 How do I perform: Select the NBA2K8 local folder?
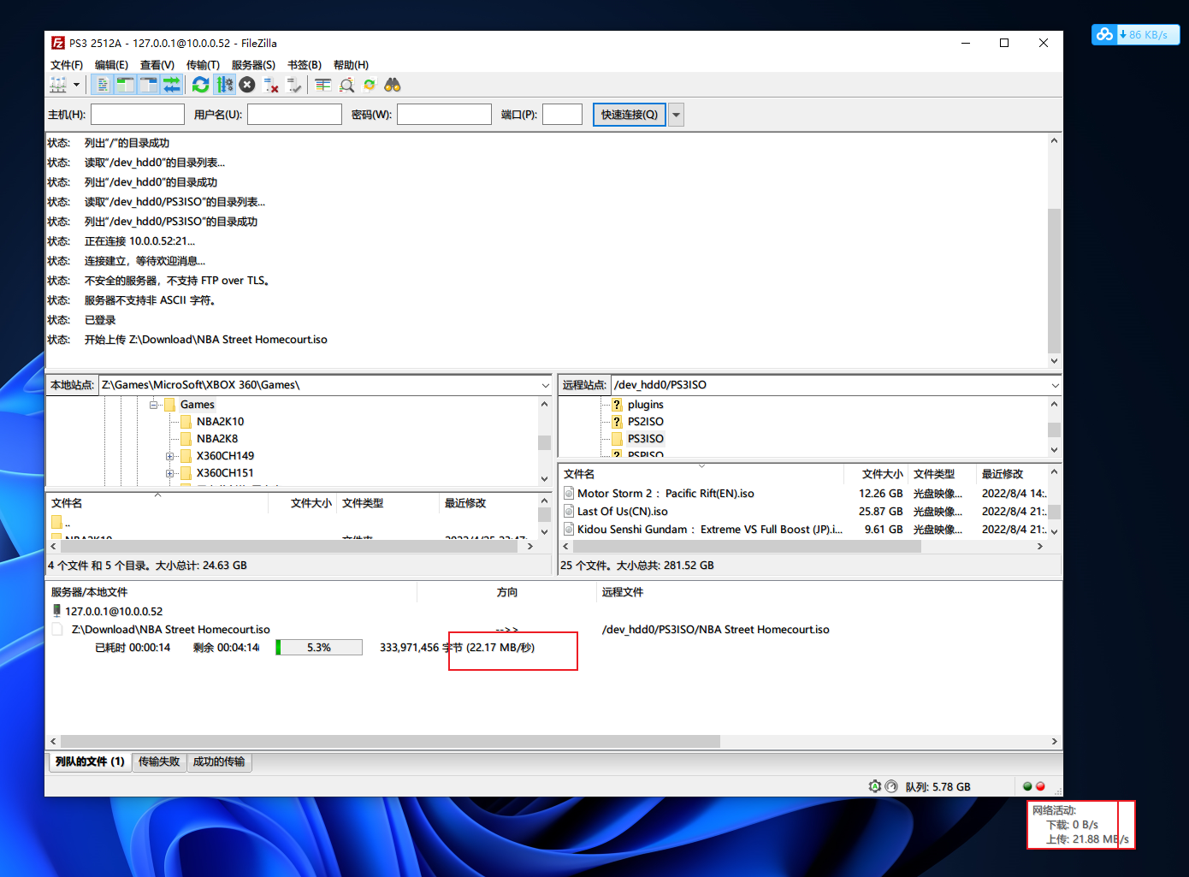(217, 439)
